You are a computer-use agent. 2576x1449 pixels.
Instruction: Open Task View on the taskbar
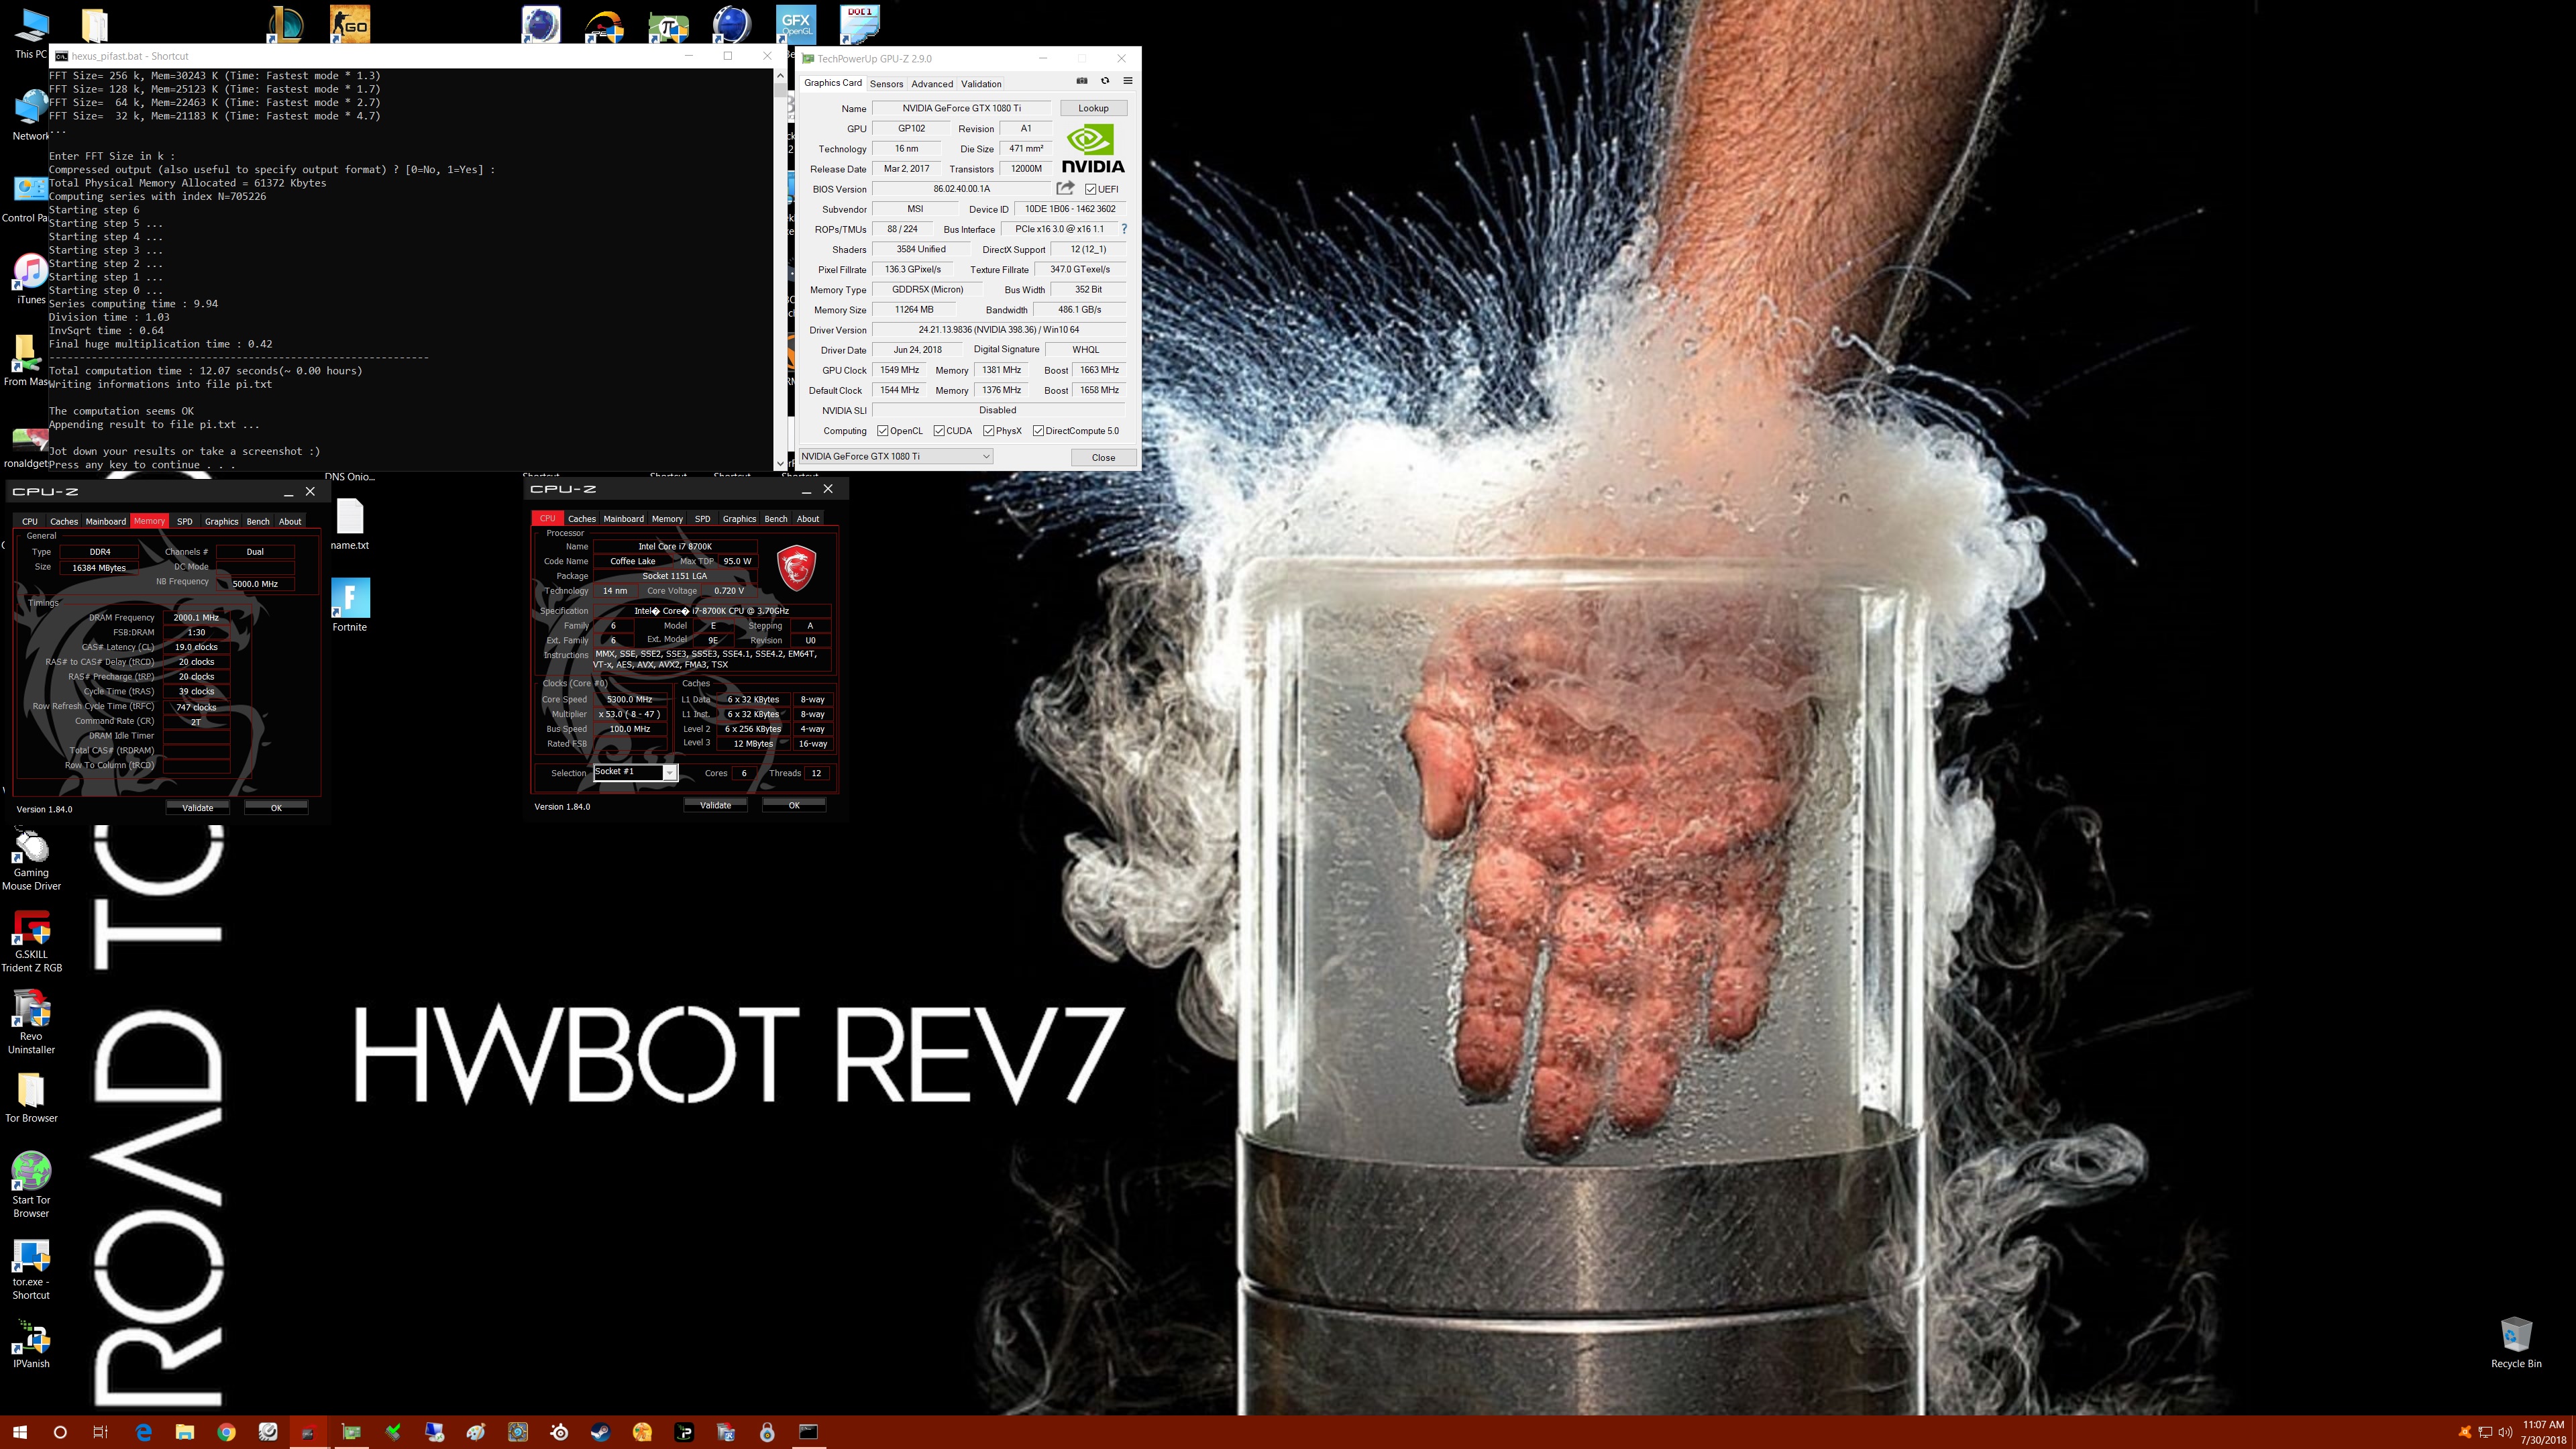100,1432
